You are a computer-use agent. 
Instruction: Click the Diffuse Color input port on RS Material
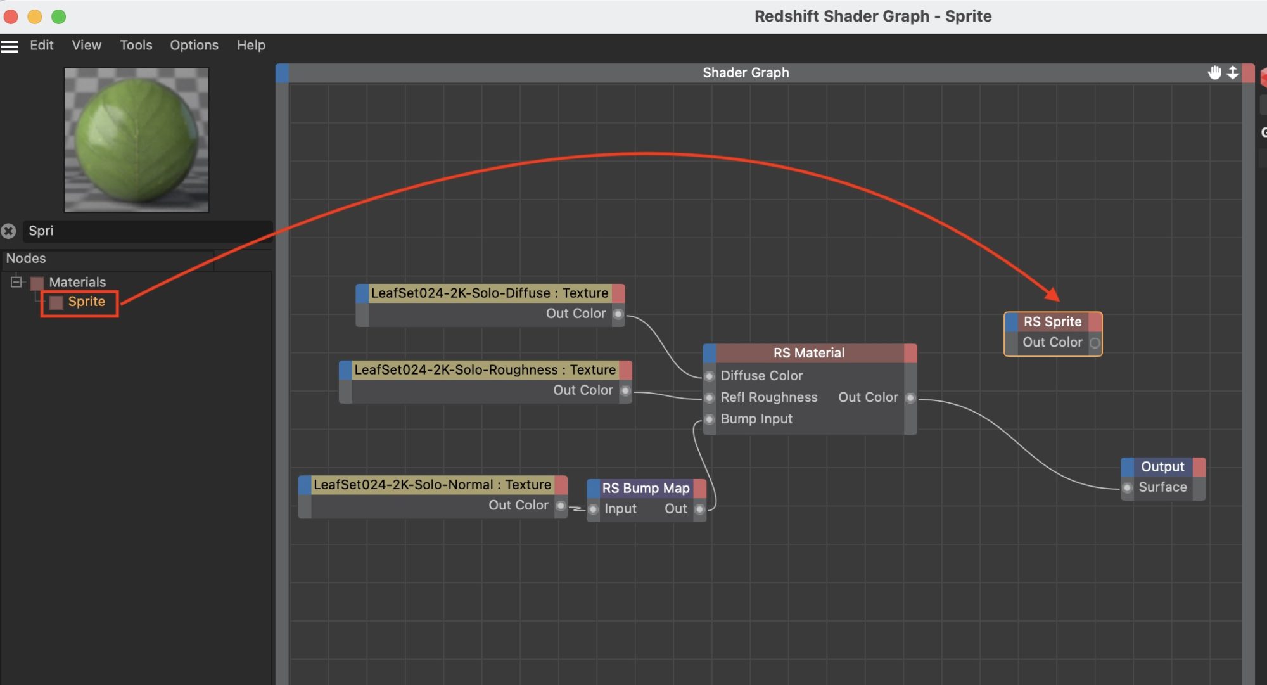(710, 376)
